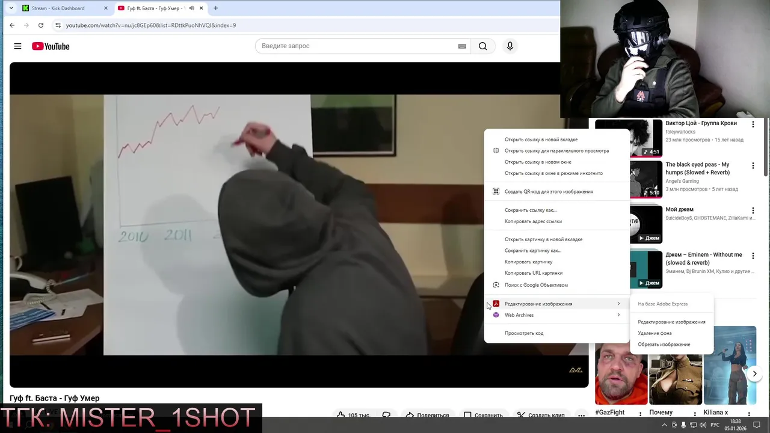
Task: Click the magnifier search button
Action: pos(482,46)
